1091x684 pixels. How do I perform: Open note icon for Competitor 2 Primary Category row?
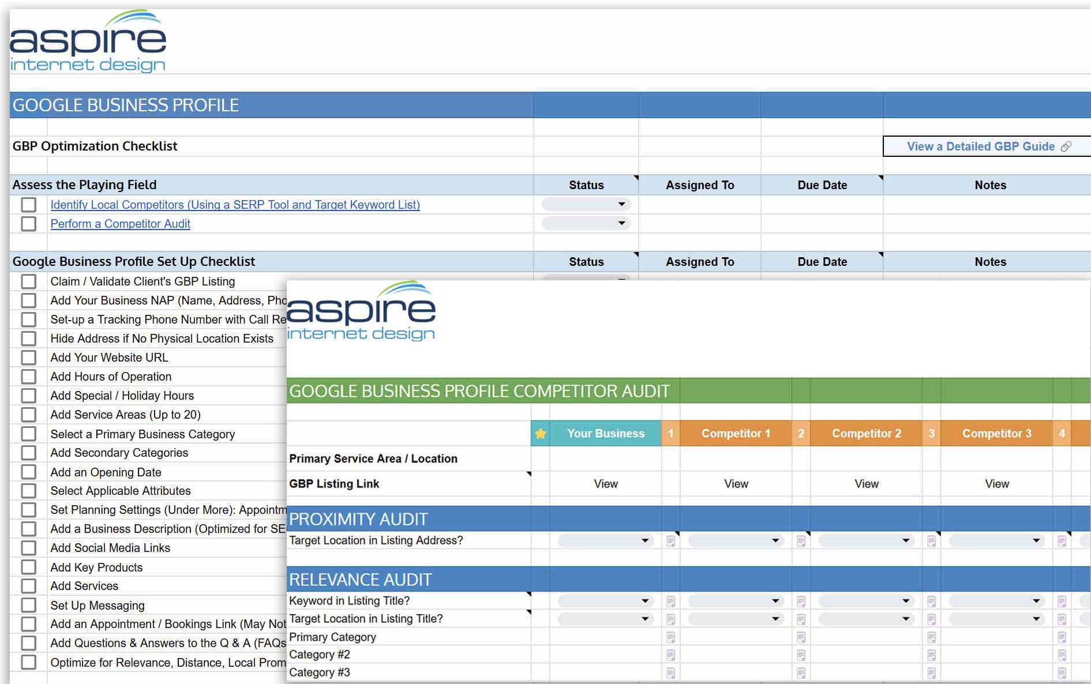(x=931, y=637)
